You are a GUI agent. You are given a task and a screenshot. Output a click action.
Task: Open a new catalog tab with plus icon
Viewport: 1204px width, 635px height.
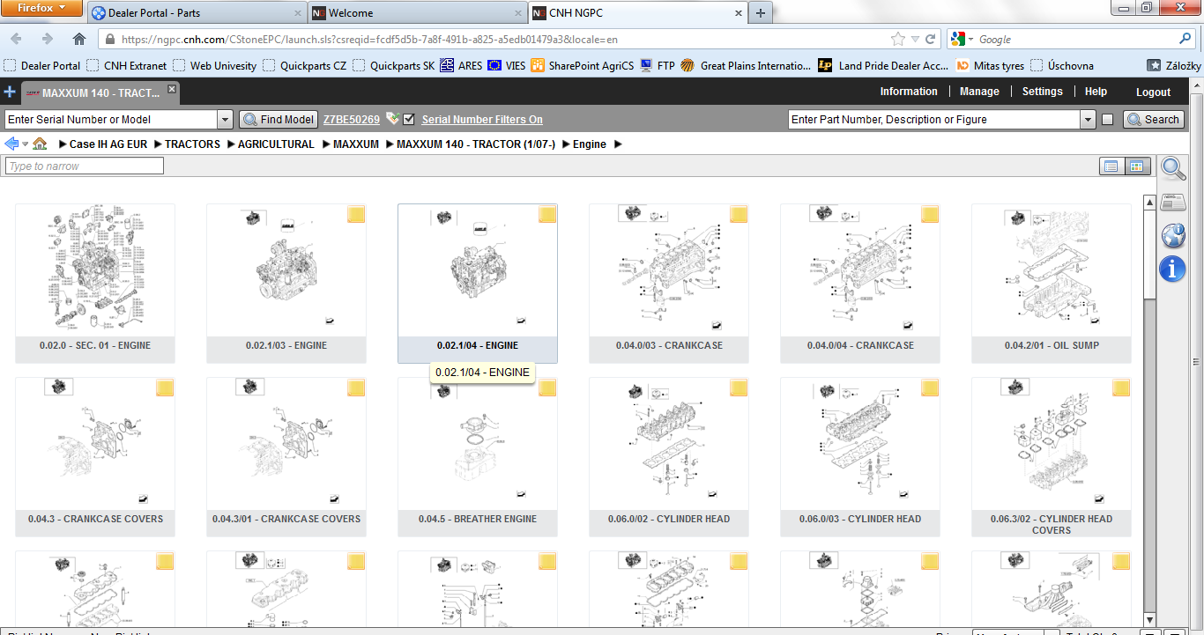[x=10, y=92]
